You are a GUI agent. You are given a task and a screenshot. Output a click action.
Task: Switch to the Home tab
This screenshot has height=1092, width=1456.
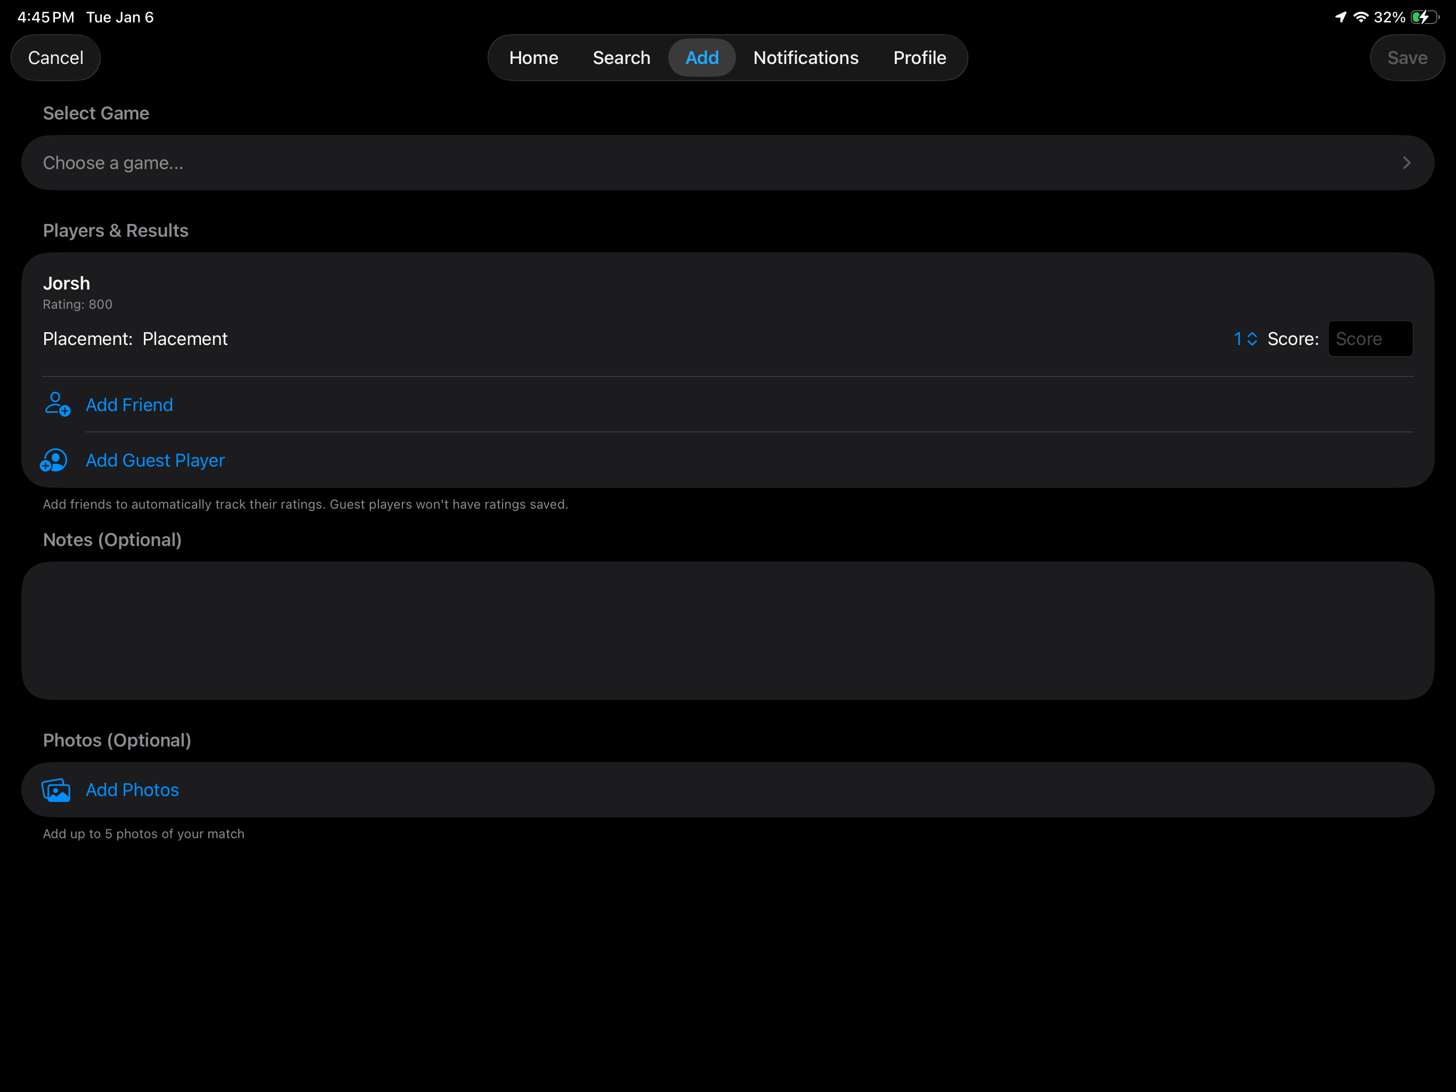(534, 58)
